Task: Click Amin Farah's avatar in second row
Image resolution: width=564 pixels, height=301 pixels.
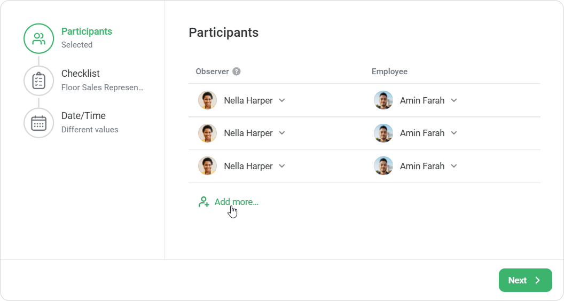Action: tap(383, 133)
